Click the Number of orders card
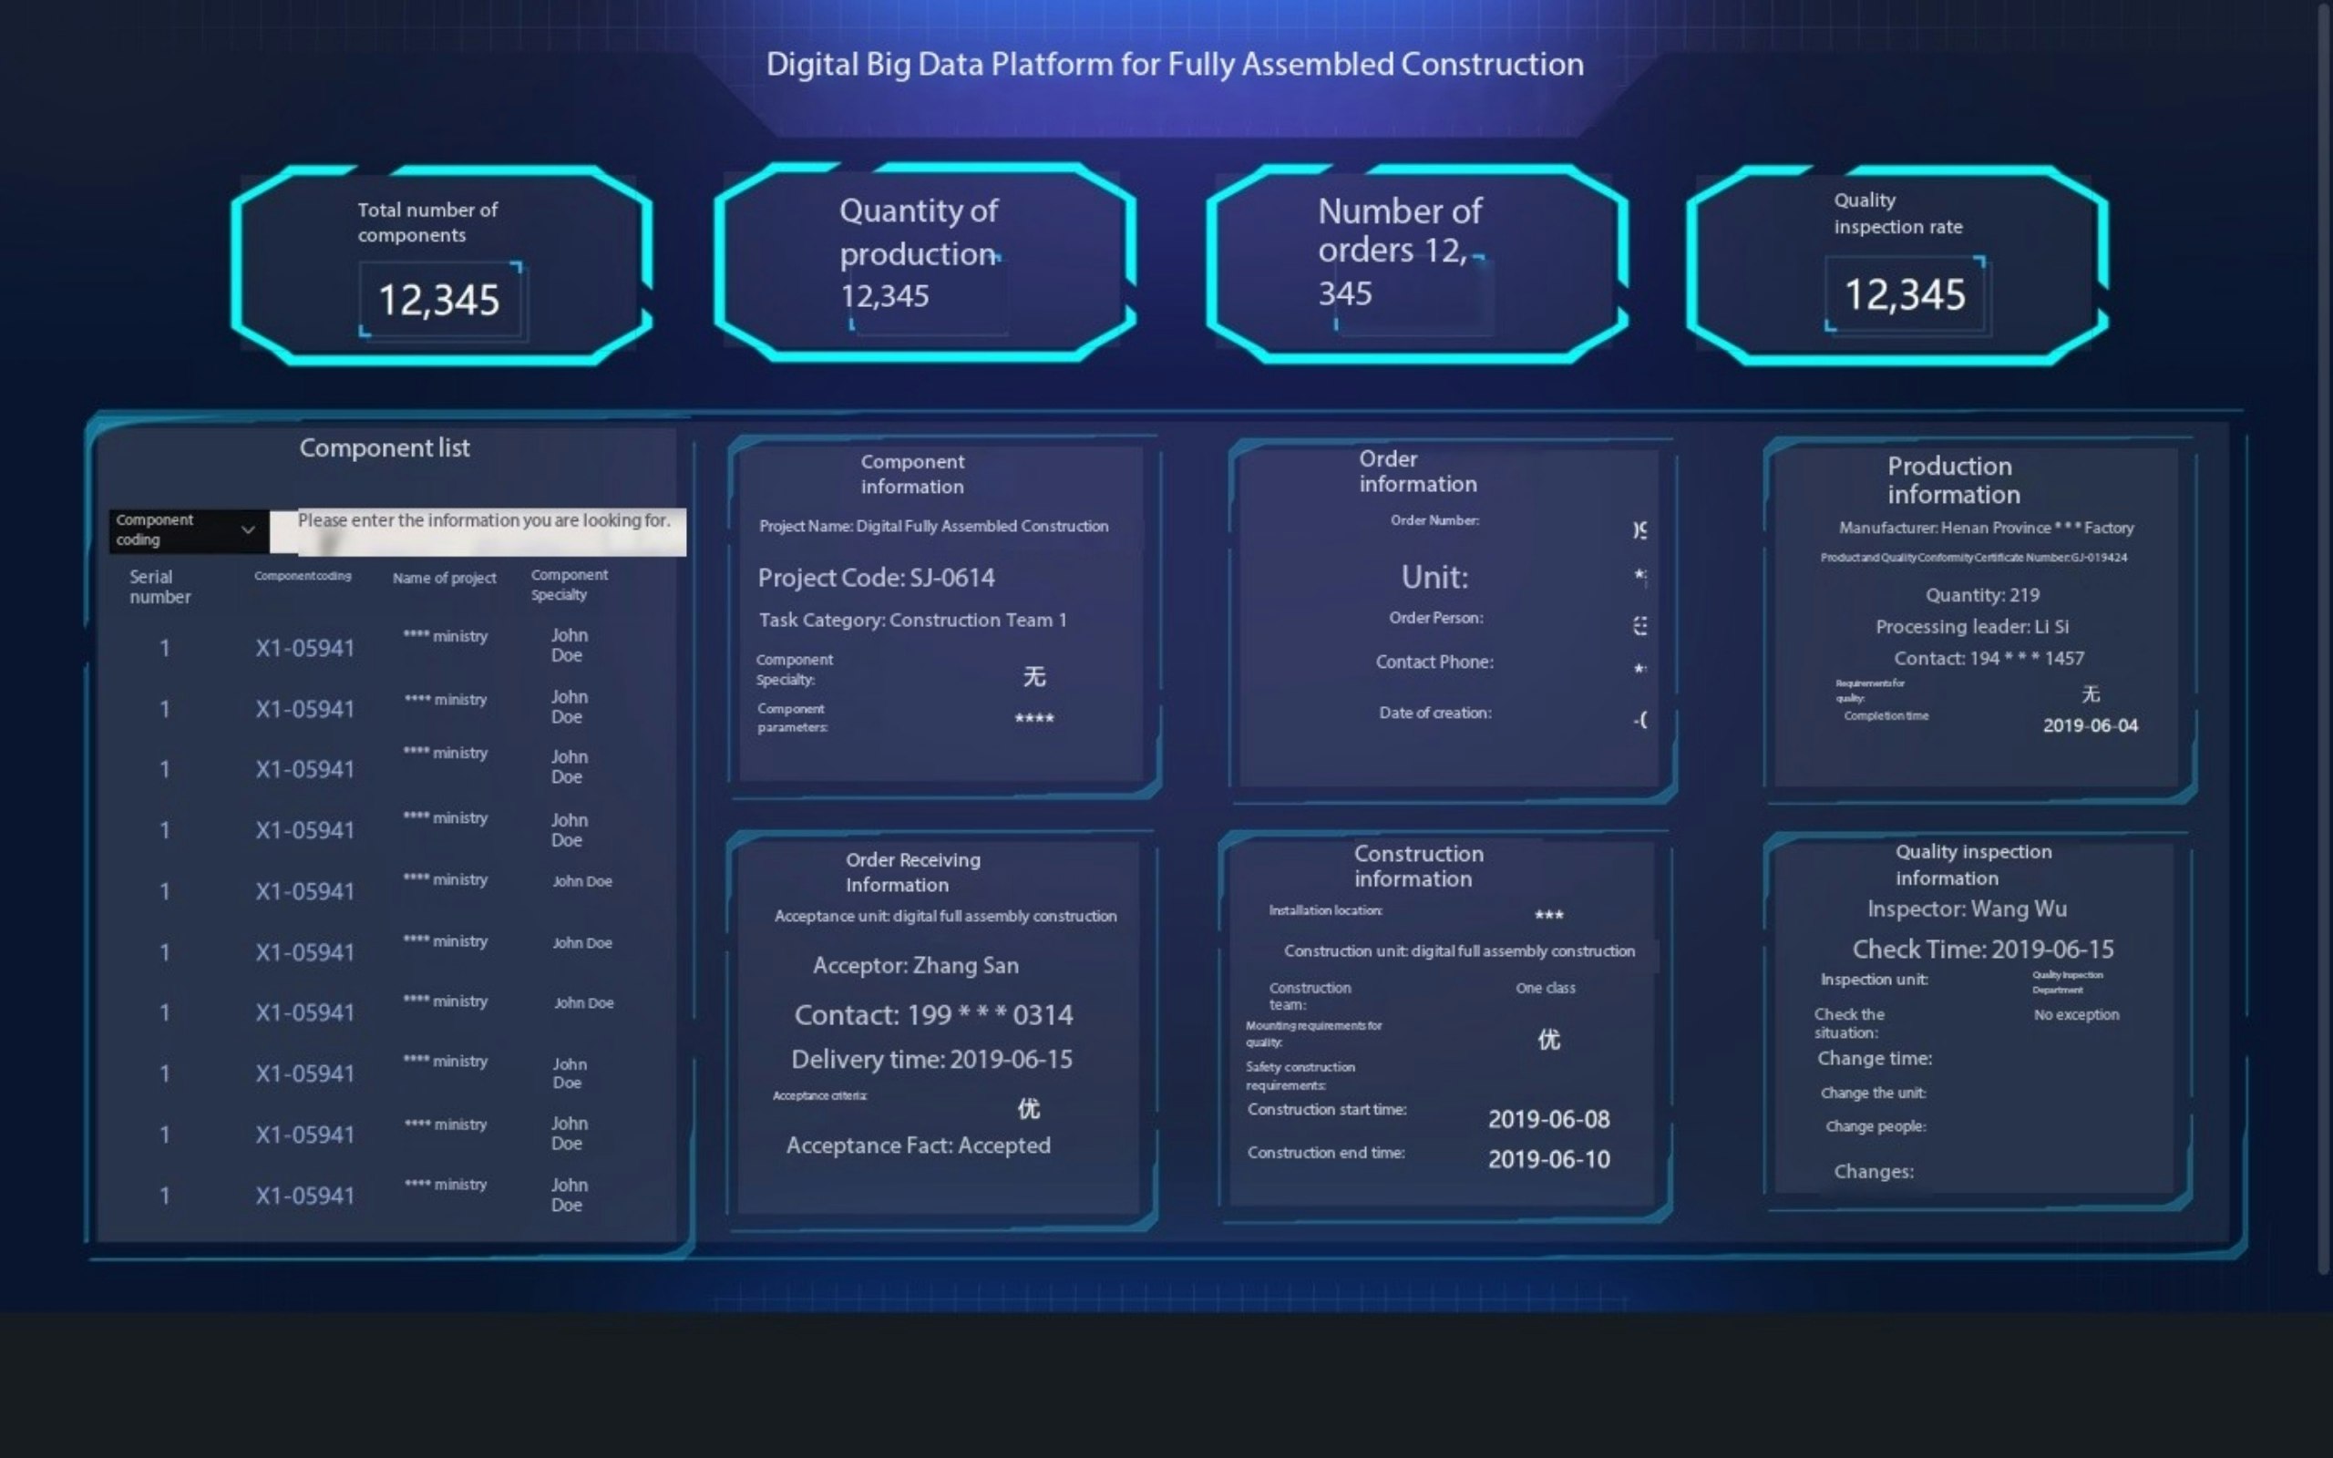The width and height of the screenshot is (2333, 1458). [x=1415, y=262]
